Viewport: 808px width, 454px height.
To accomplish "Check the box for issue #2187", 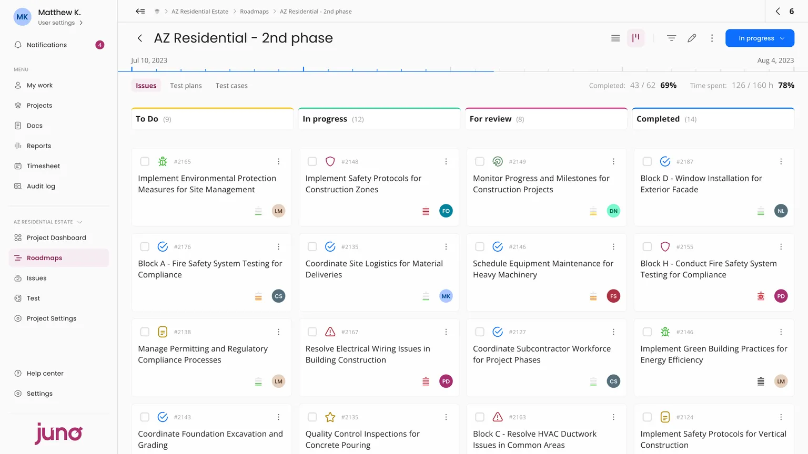I will [647, 161].
